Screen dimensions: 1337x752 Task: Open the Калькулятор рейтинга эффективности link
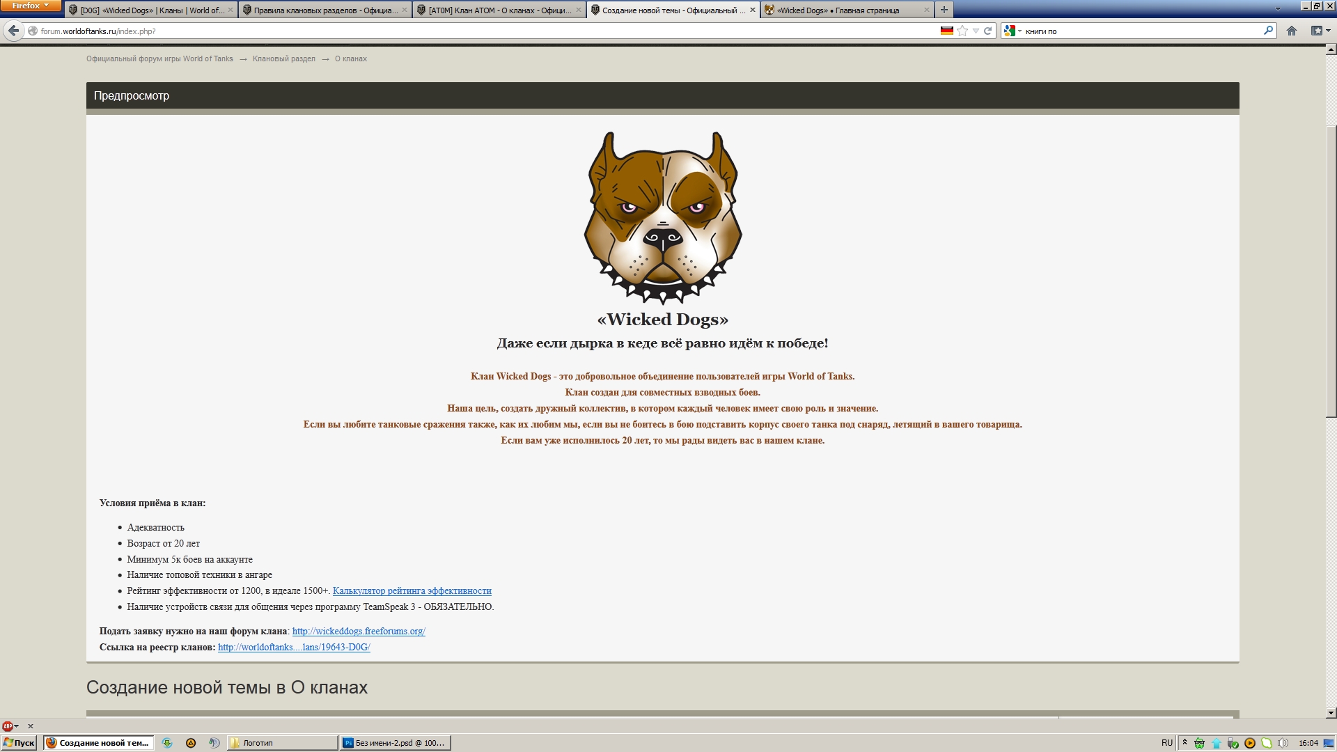coord(412,590)
